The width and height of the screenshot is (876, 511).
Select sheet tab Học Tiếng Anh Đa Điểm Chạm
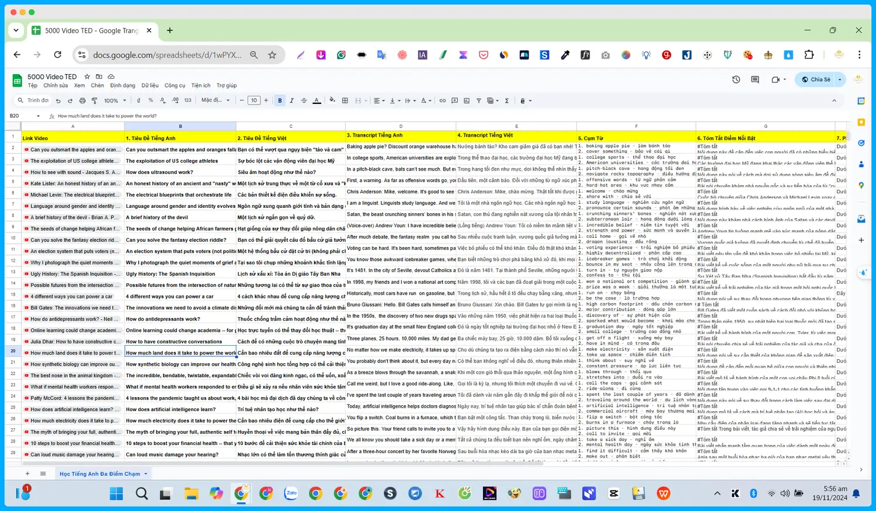point(100,474)
